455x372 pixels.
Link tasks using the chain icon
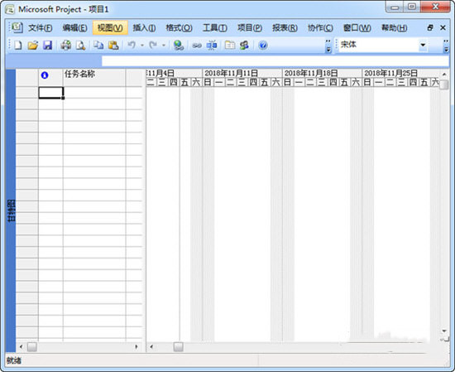click(197, 46)
